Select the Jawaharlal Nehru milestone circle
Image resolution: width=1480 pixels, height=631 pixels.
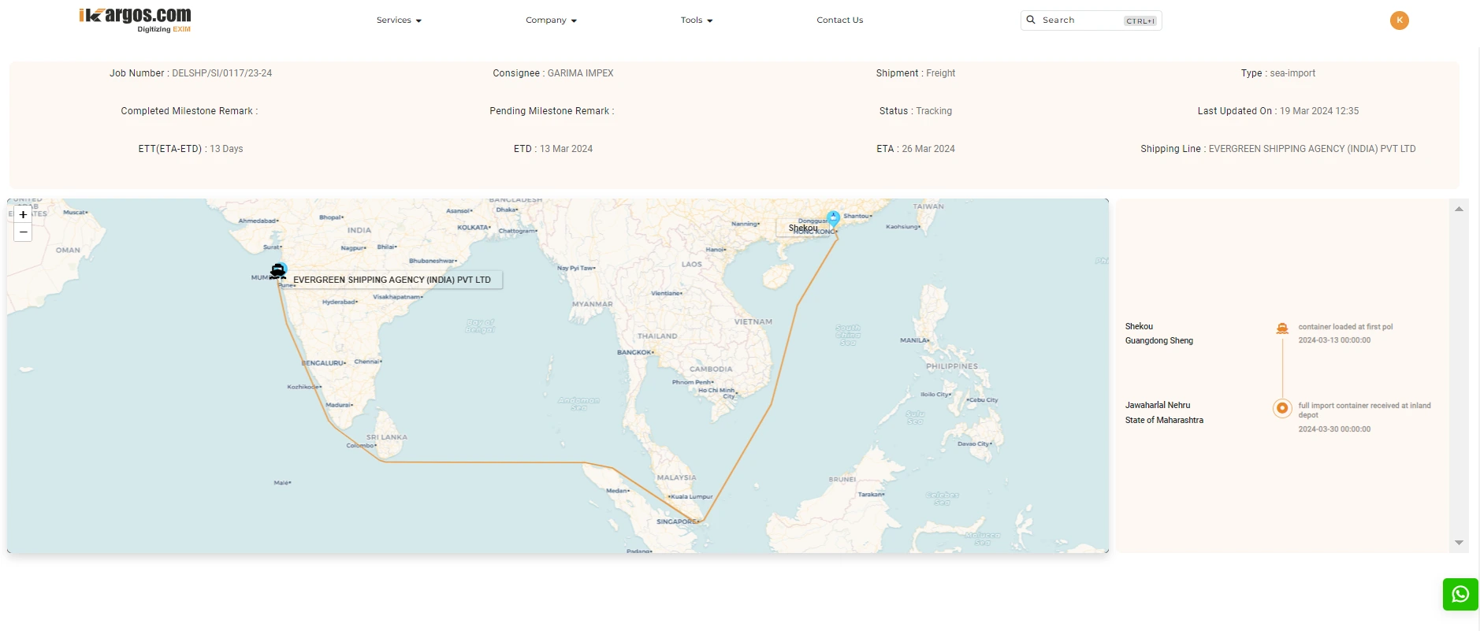(1282, 408)
